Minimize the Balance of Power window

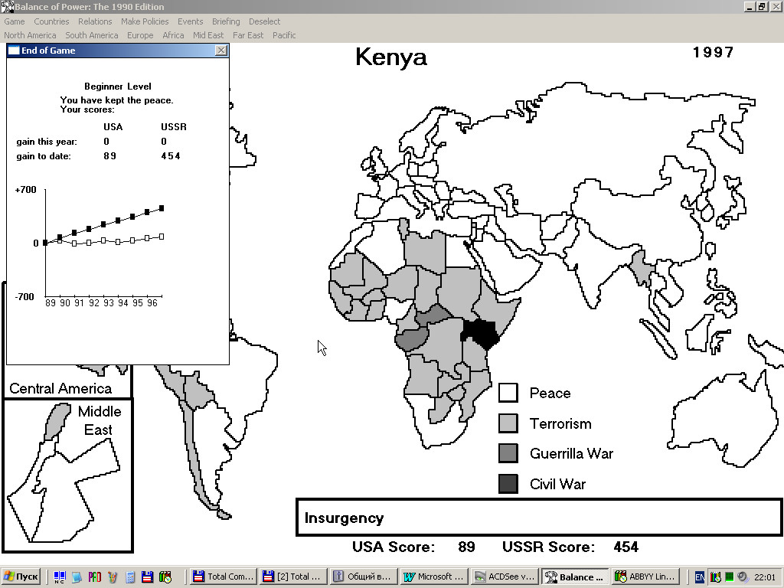[x=750, y=7]
